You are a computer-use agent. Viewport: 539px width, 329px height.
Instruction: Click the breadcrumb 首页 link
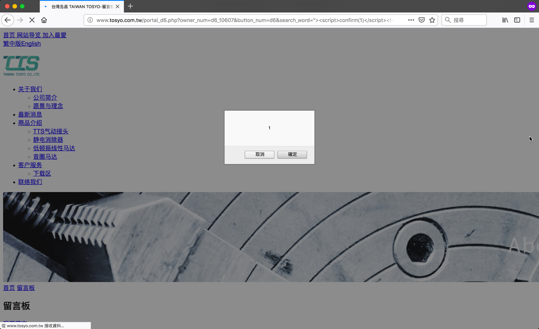click(x=9, y=288)
